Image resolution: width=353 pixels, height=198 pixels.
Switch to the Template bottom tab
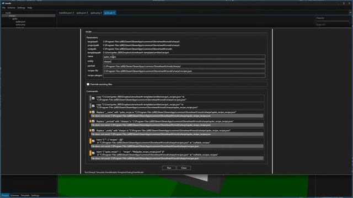pyautogui.click(x=25, y=196)
